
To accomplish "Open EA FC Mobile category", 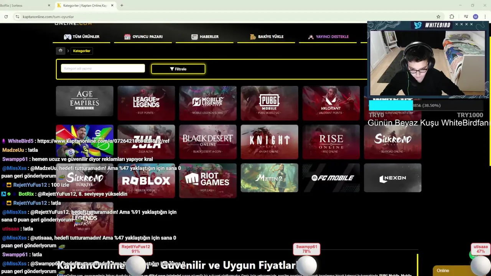I will pos(331,178).
